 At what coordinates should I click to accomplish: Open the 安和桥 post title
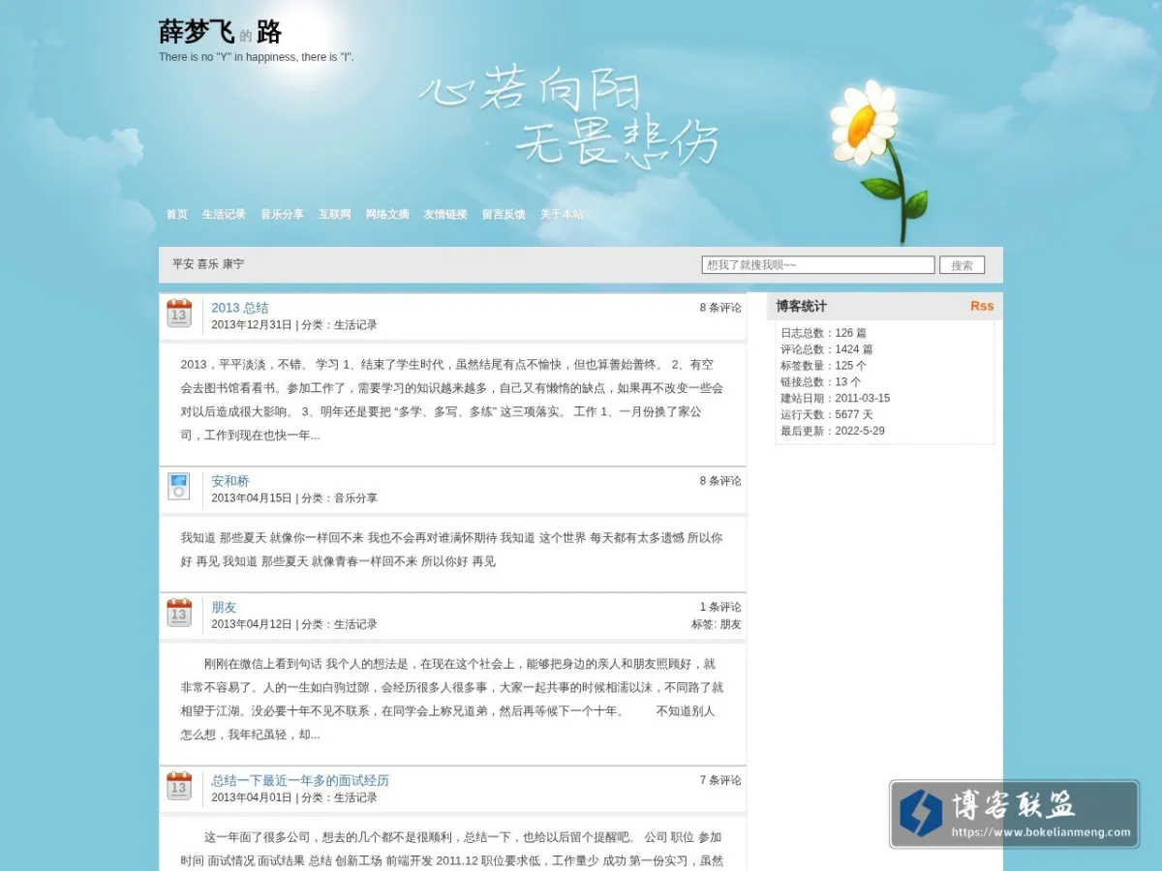pos(230,481)
